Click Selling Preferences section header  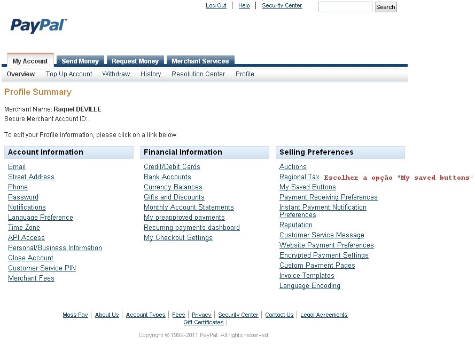[340, 153]
